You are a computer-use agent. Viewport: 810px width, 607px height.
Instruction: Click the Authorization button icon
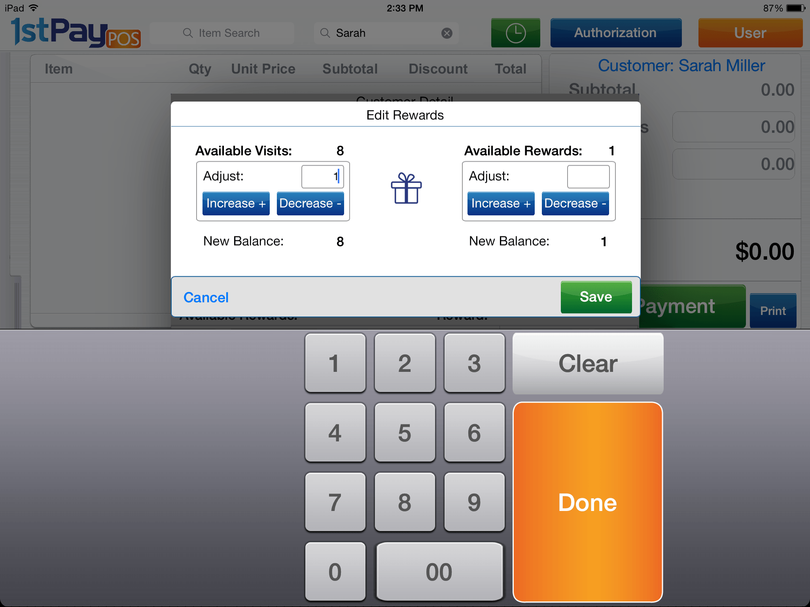click(615, 32)
